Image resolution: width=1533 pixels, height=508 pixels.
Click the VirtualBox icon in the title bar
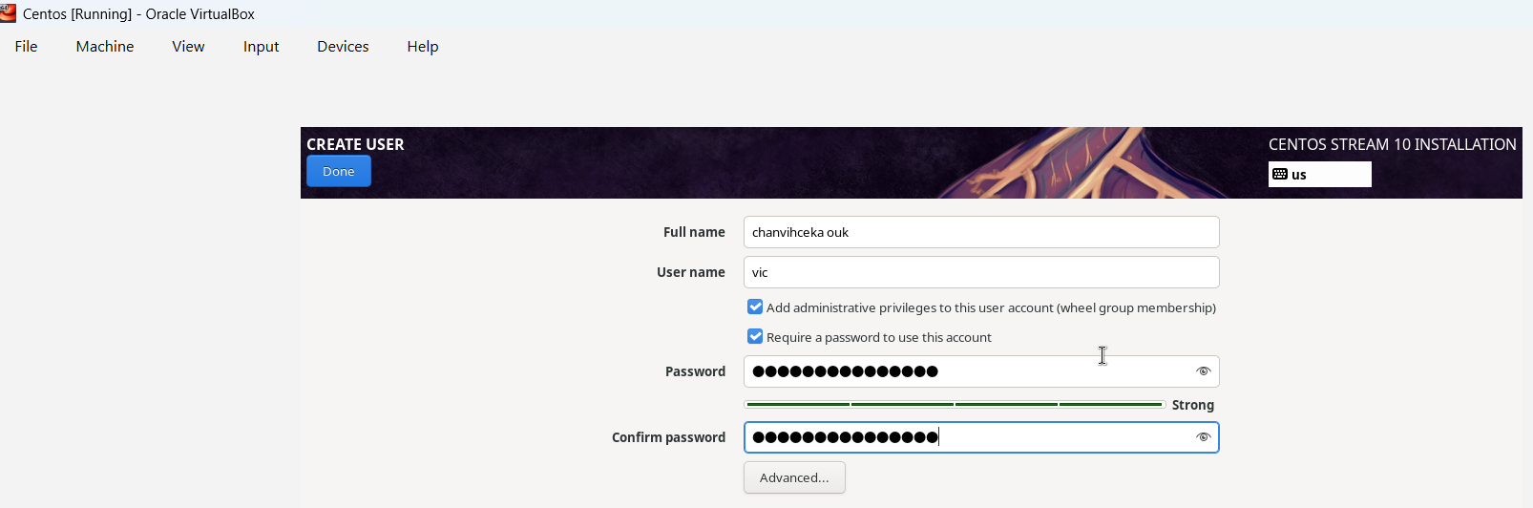[x=8, y=12]
